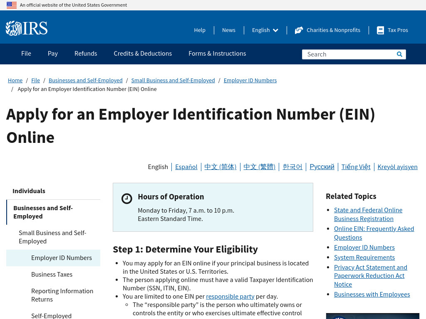Switch page language to Español
The height and width of the screenshot is (319, 426).
click(186, 167)
